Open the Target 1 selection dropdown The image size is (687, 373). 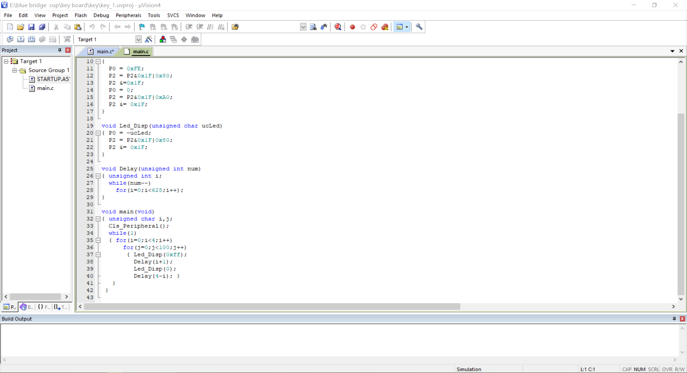coord(138,39)
